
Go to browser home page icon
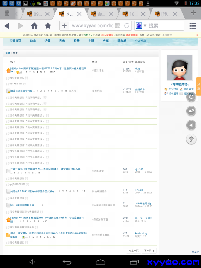pos(34,26)
